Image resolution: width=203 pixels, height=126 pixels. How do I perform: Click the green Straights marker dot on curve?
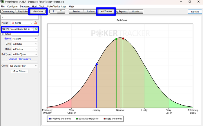pyautogui.click(x=116, y=39)
